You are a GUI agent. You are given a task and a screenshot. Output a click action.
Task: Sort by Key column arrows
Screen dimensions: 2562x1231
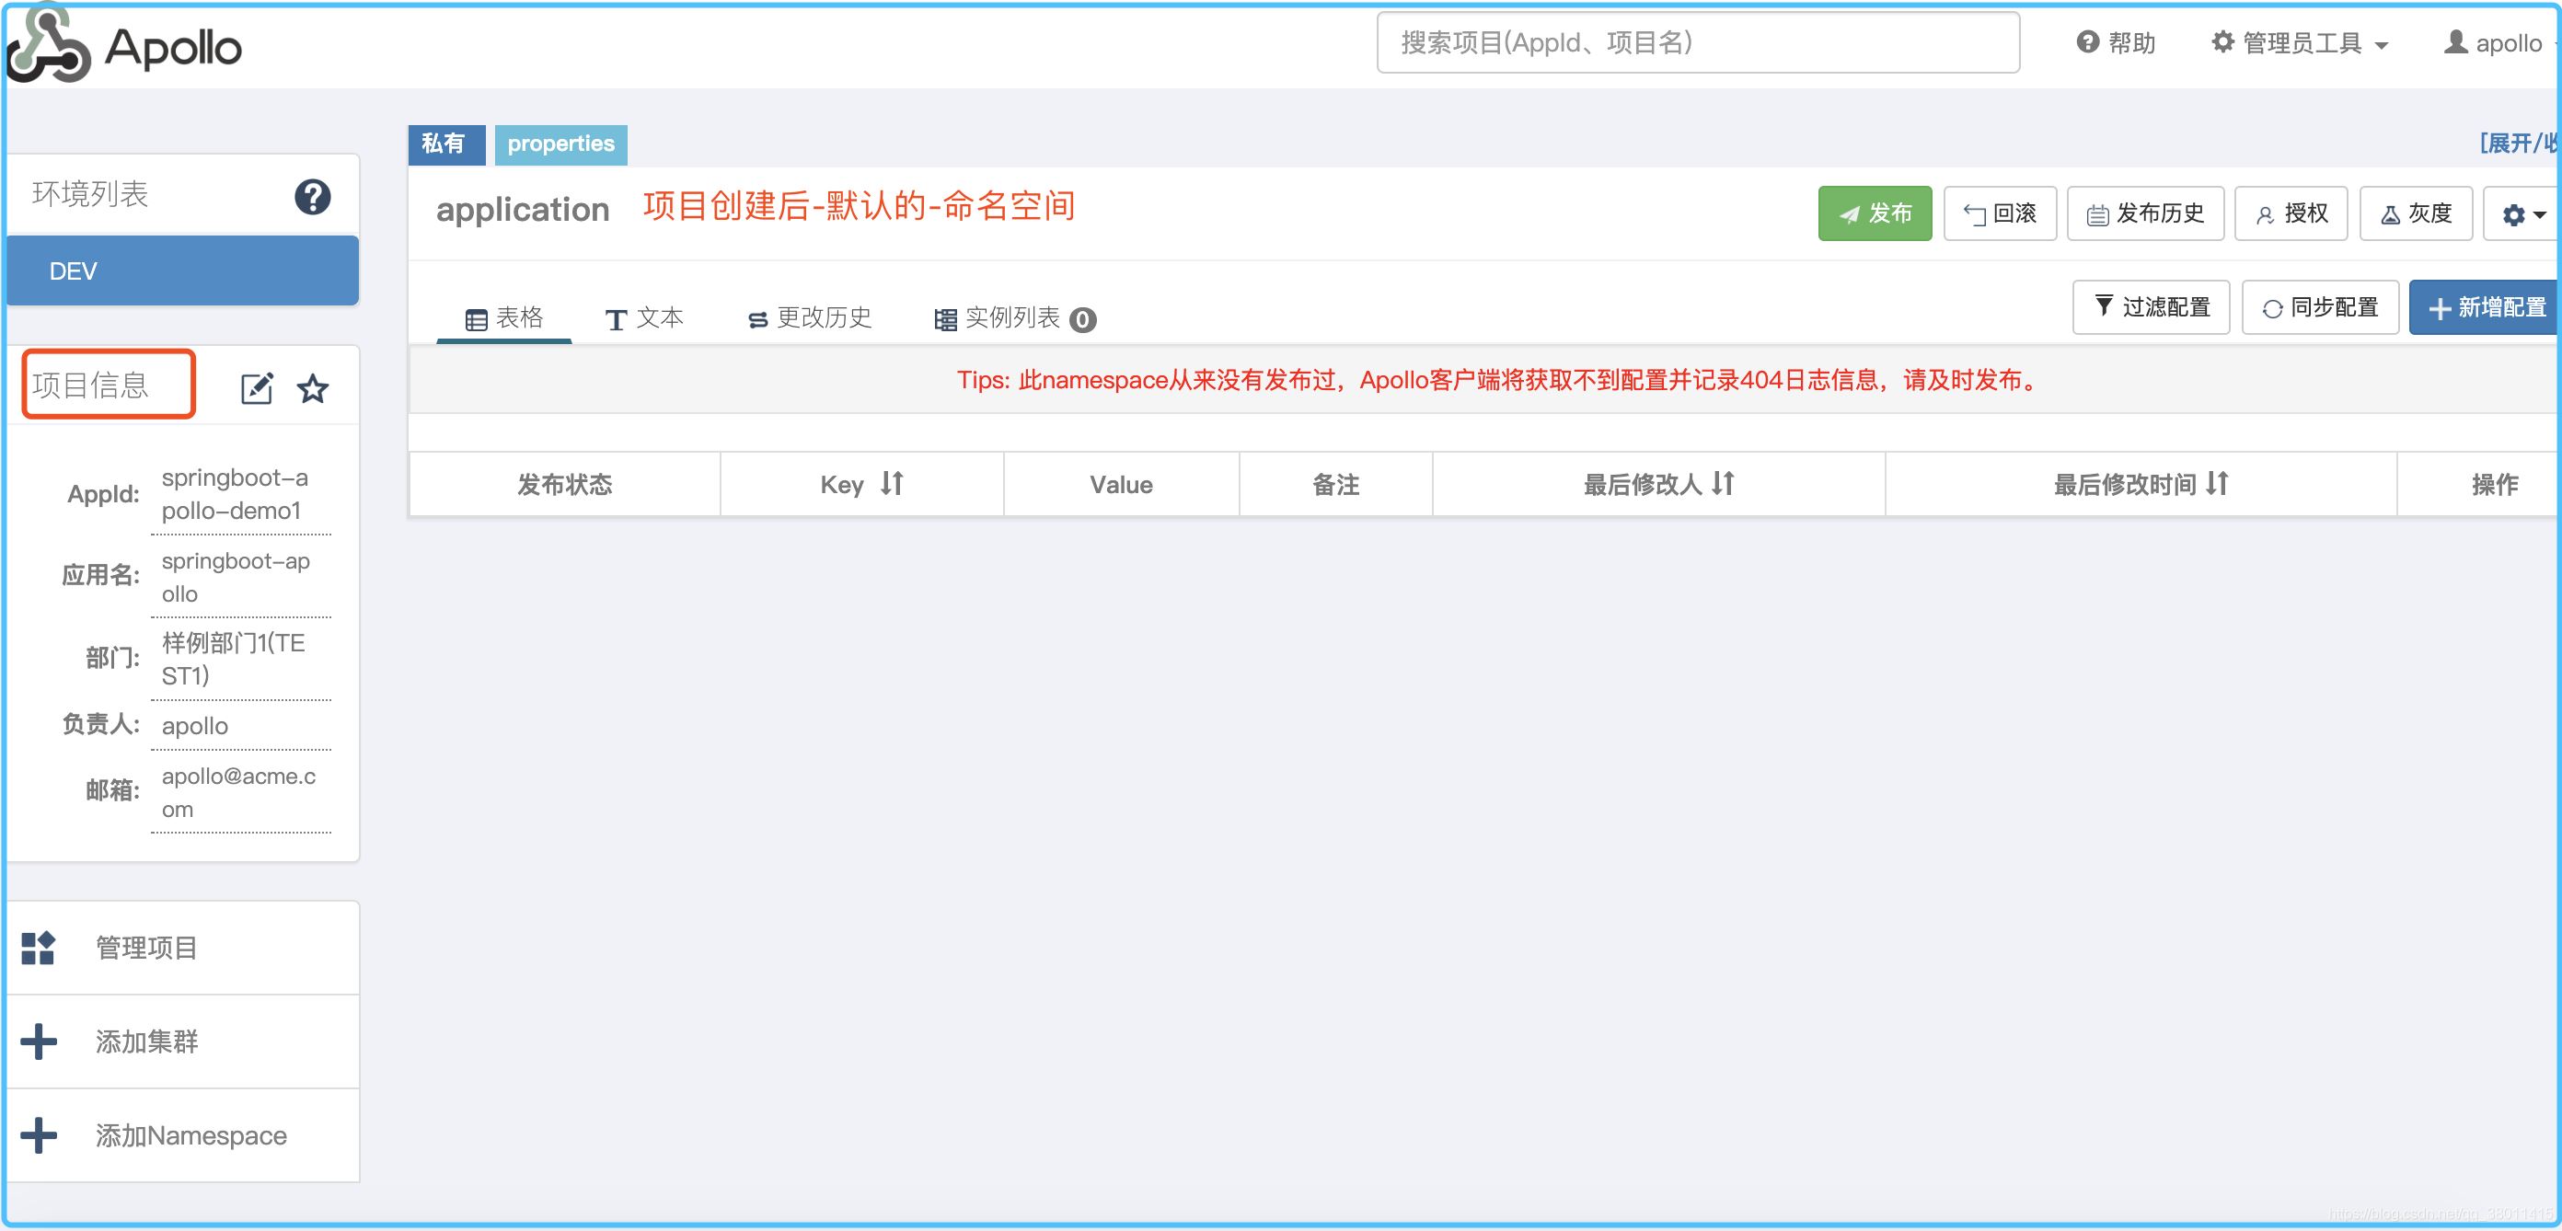(x=892, y=483)
